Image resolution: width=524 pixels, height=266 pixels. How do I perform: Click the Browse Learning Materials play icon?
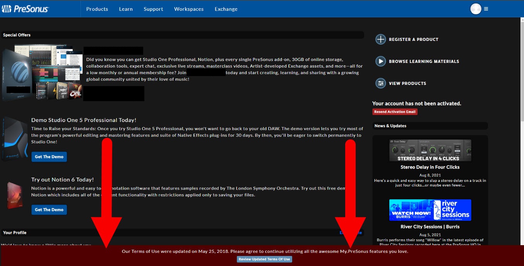[381, 61]
